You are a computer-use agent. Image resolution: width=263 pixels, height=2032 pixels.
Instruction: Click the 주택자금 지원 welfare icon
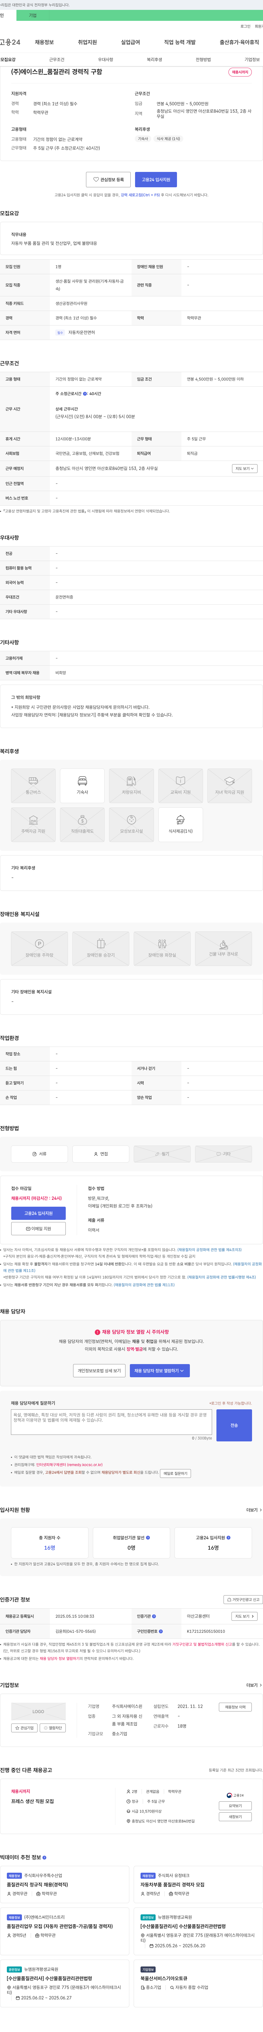(x=33, y=824)
